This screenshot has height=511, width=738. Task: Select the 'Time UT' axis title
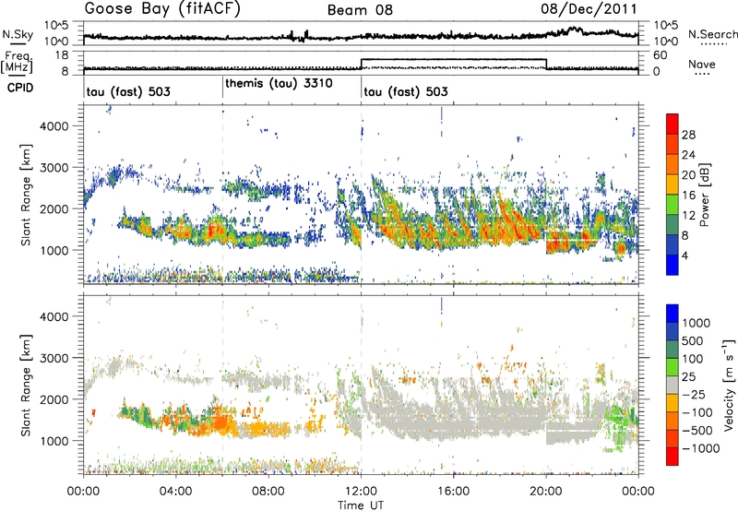point(361,505)
